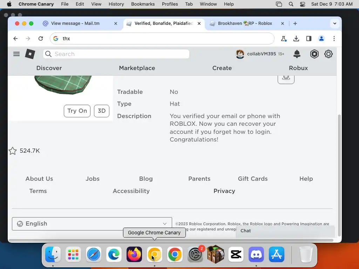Click the Roblox Search input field

click(116, 54)
